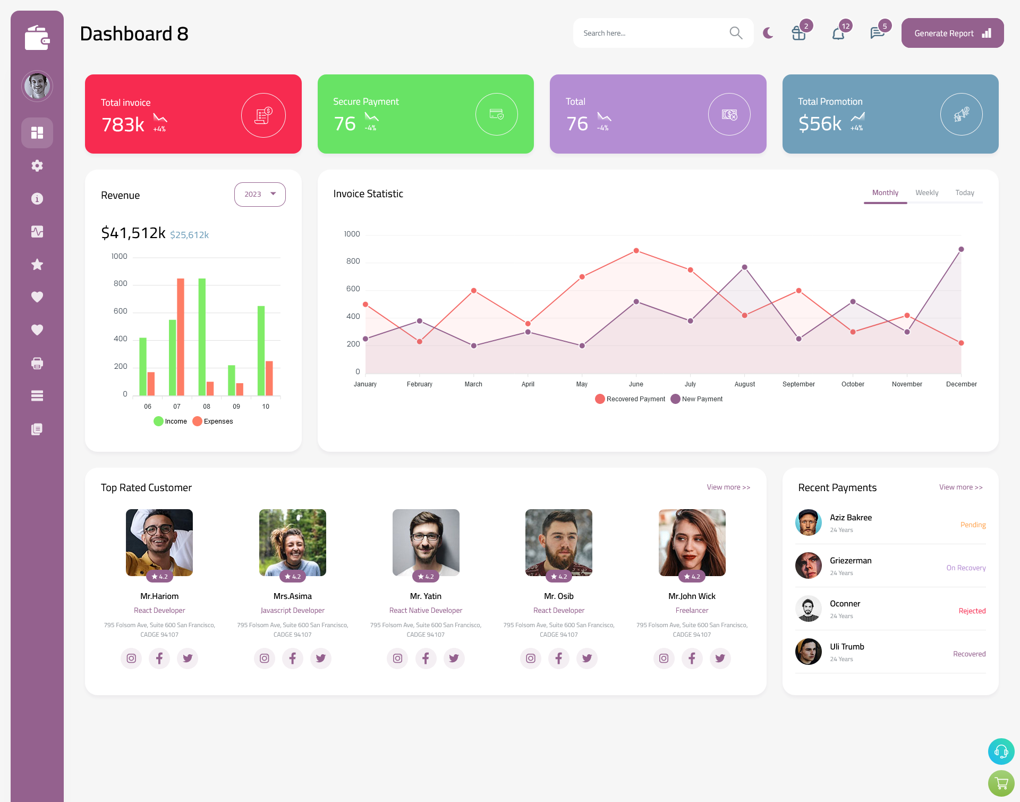Switch to the Weekly tab in Invoice Statistic
The height and width of the screenshot is (802, 1020).
(x=926, y=192)
